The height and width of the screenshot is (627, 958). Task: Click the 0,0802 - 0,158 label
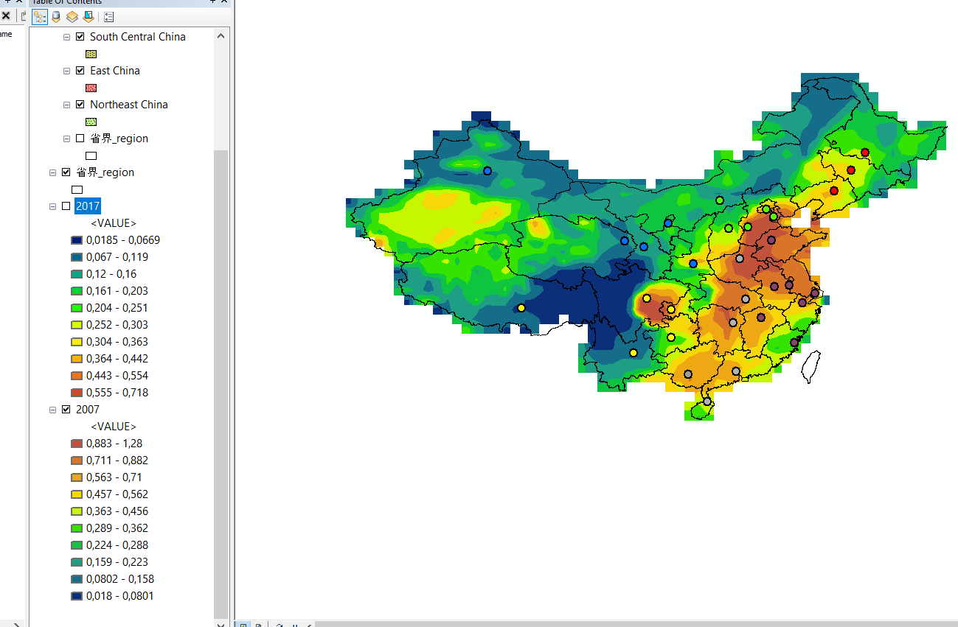[x=120, y=578]
